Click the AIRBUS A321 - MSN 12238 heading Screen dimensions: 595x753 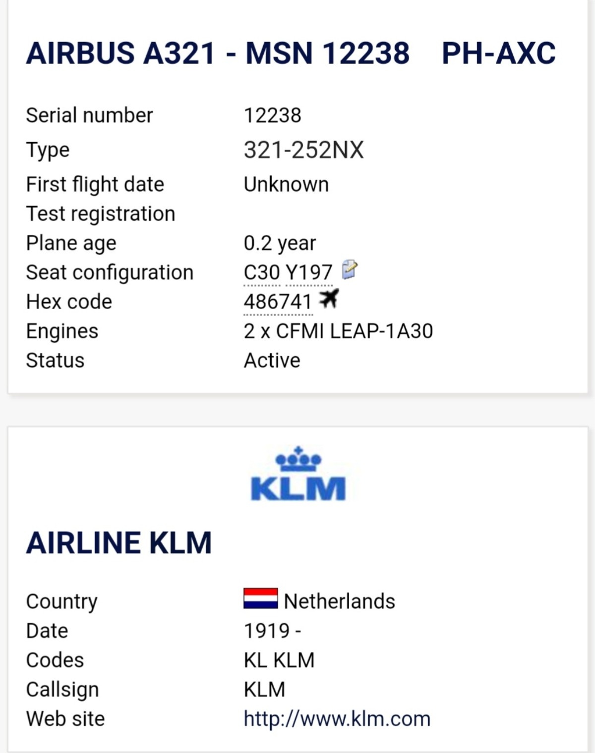[x=218, y=53]
